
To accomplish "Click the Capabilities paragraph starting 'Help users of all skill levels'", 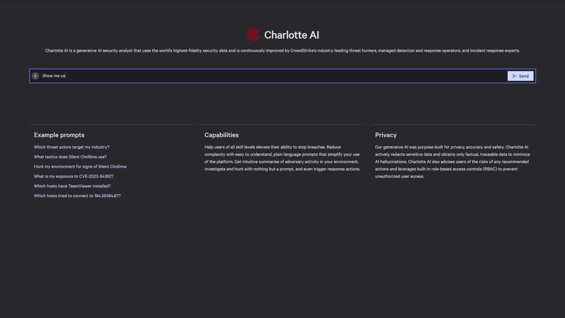I will [x=282, y=158].
